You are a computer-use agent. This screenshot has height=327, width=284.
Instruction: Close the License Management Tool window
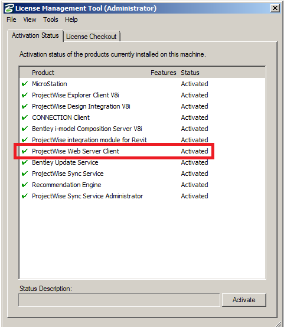coord(275,8)
